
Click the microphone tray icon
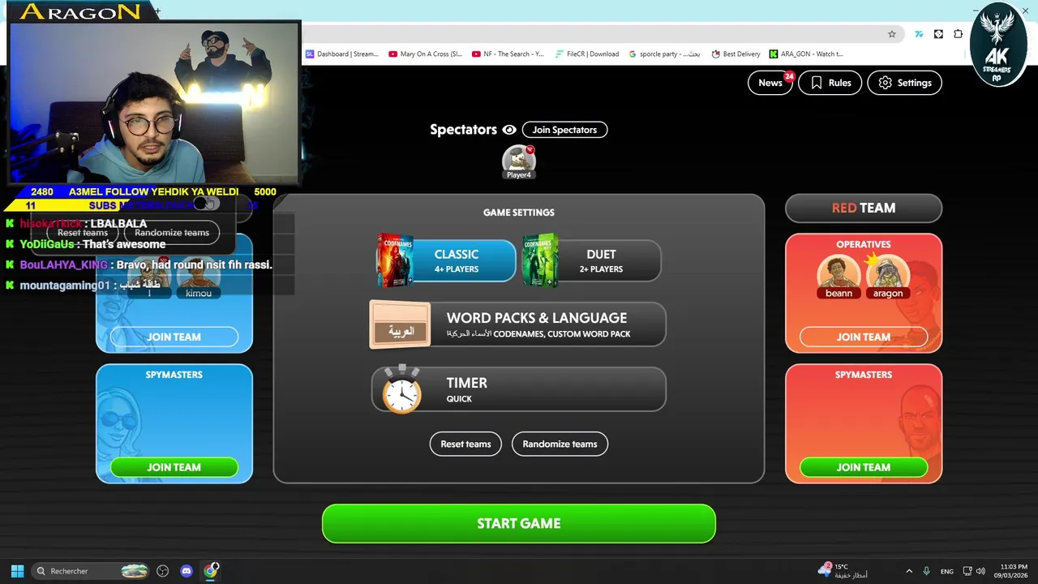[927, 571]
